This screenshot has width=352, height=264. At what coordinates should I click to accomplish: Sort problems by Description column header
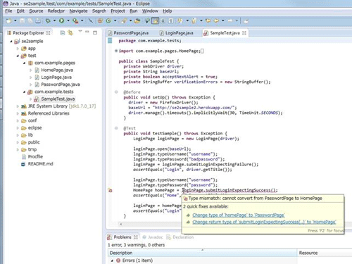[202, 253]
